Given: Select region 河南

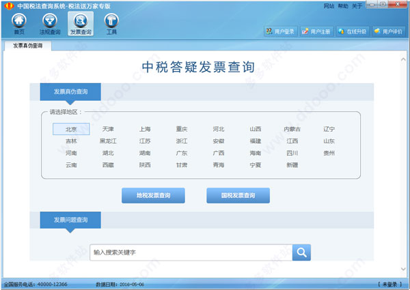Looking at the screenshot, I should (71, 153).
